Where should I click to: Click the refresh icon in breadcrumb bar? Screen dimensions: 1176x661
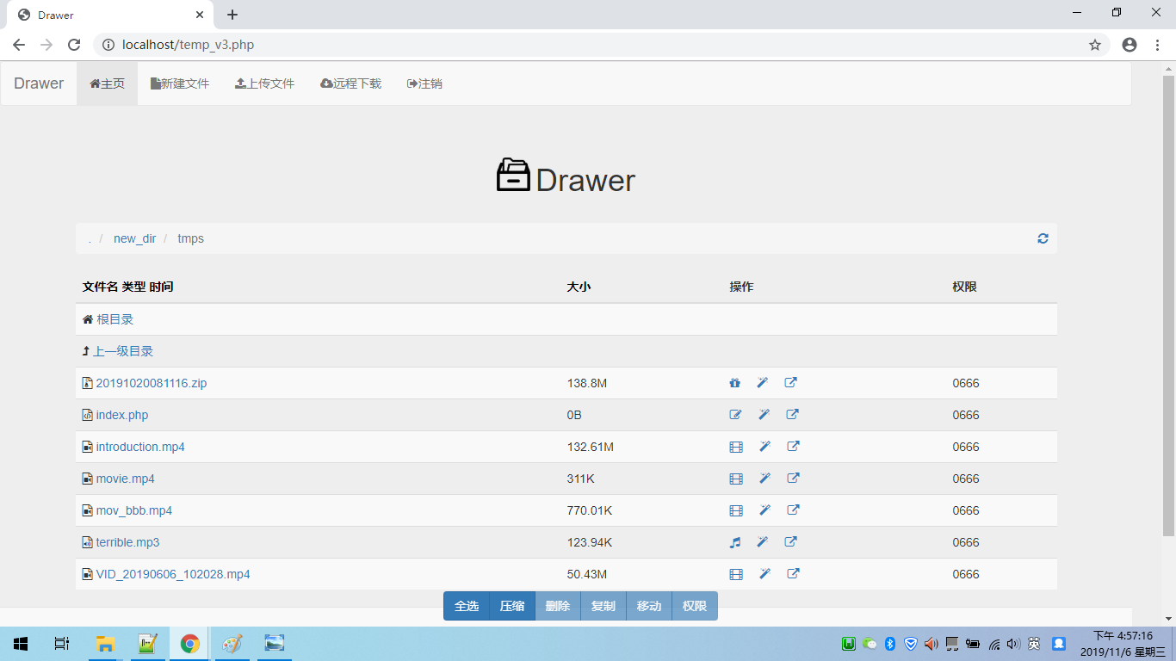[1043, 238]
